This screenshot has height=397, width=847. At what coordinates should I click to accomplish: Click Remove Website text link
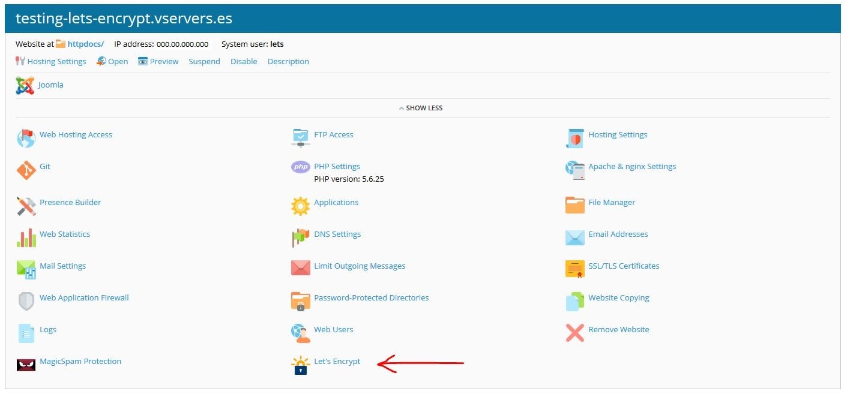(x=619, y=329)
